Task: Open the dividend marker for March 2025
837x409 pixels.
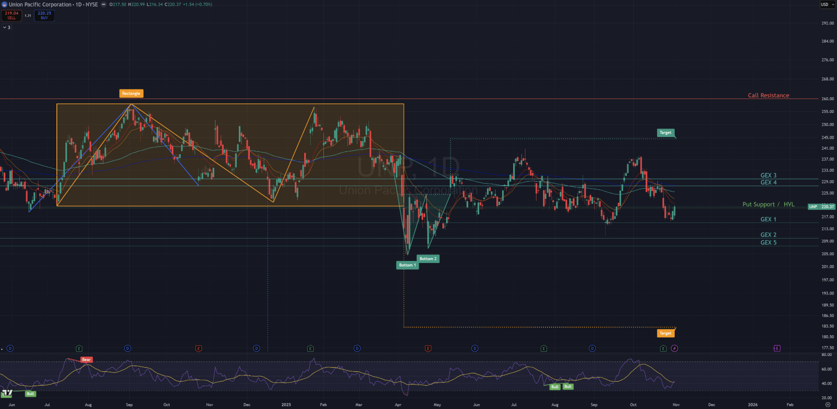Action: pyautogui.click(x=357, y=348)
